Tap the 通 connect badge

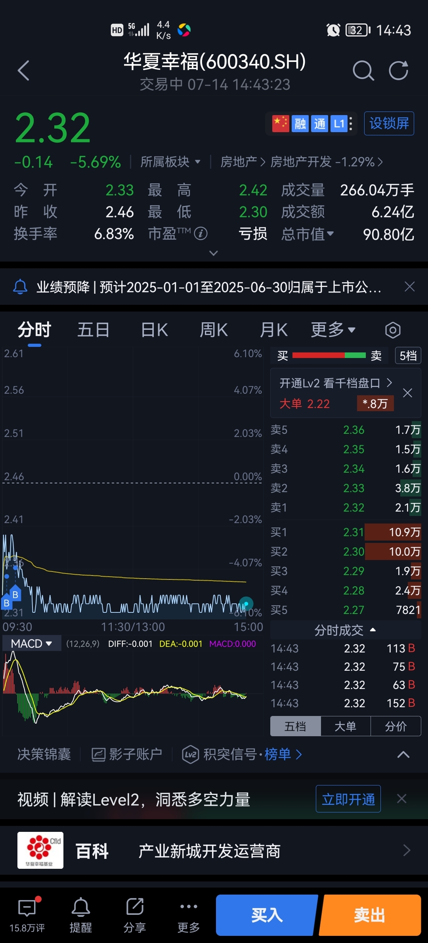(x=319, y=123)
